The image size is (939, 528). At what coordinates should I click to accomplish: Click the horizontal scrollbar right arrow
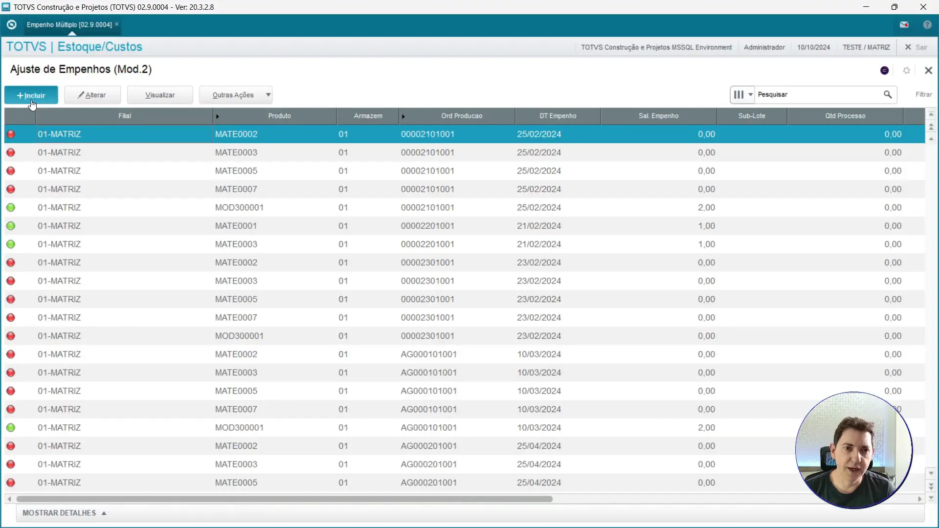(x=920, y=499)
